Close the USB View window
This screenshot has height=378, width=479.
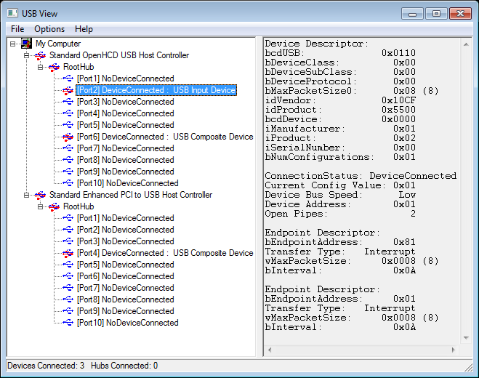point(460,14)
